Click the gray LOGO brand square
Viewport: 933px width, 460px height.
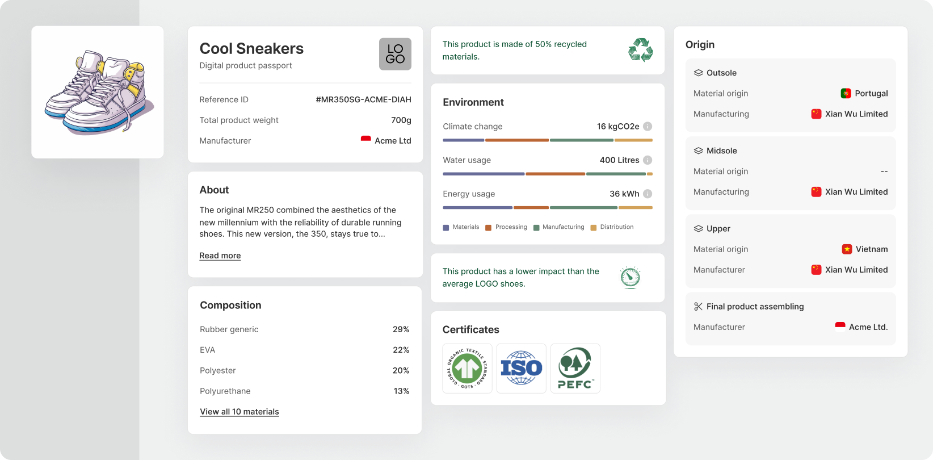395,54
